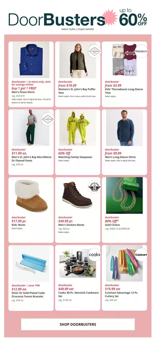Click the pink starburst in the header
The image size is (156, 342).
(109, 18)
